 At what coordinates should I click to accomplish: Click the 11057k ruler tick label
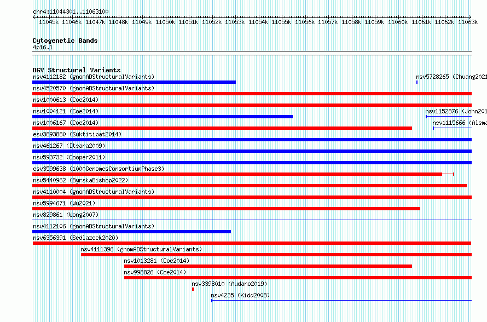tap(328, 22)
